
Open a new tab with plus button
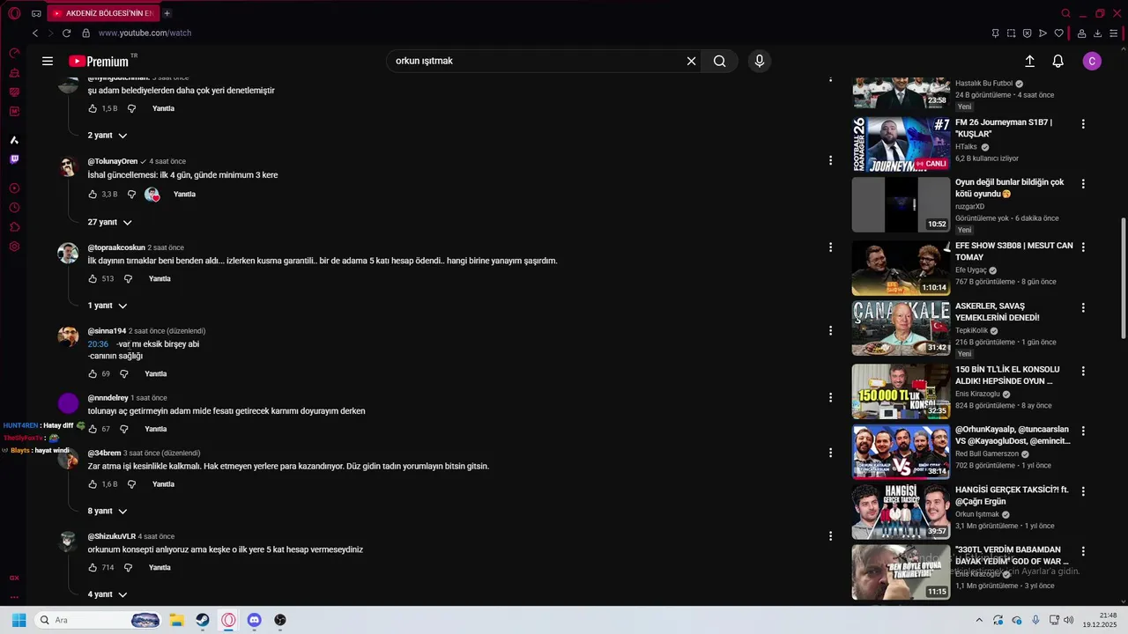[167, 13]
